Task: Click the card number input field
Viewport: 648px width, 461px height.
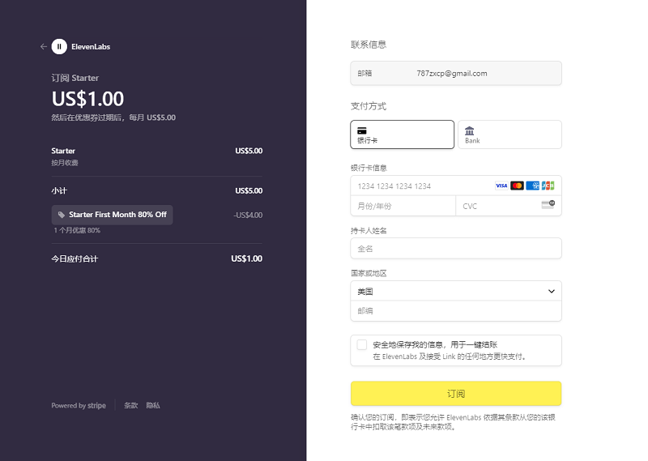Action: pos(456,186)
